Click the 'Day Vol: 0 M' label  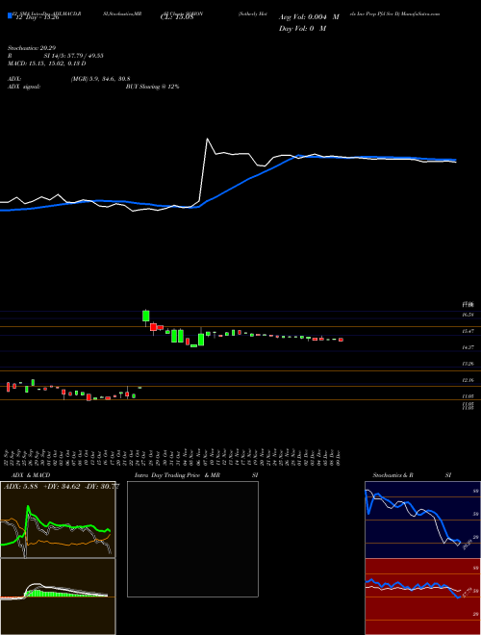tap(302, 29)
